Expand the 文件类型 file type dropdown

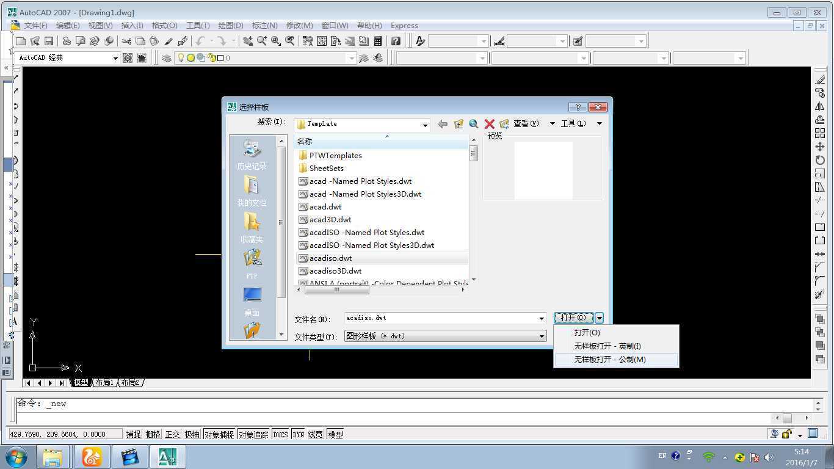542,336
